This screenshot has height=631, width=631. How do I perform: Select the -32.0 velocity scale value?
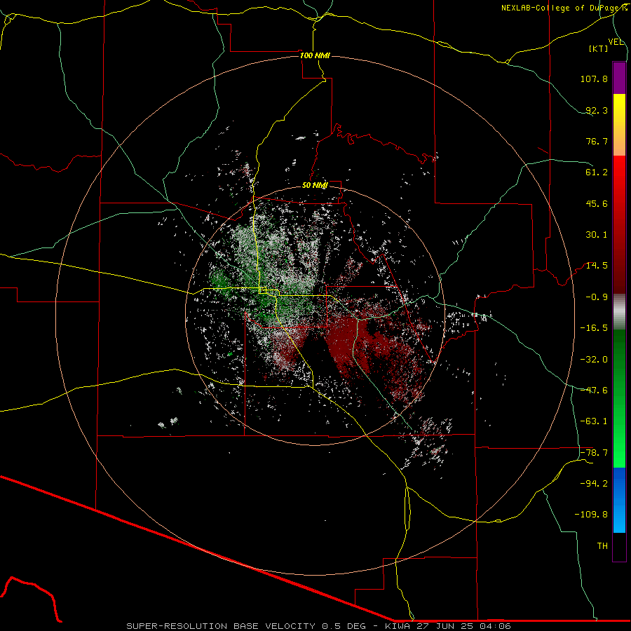pyautogui.click(x=594, y=360)
